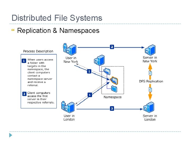Click the downward orange DFS Replication arrow
Viewport: 190px width, 142px height.
[x=150, y=92]
